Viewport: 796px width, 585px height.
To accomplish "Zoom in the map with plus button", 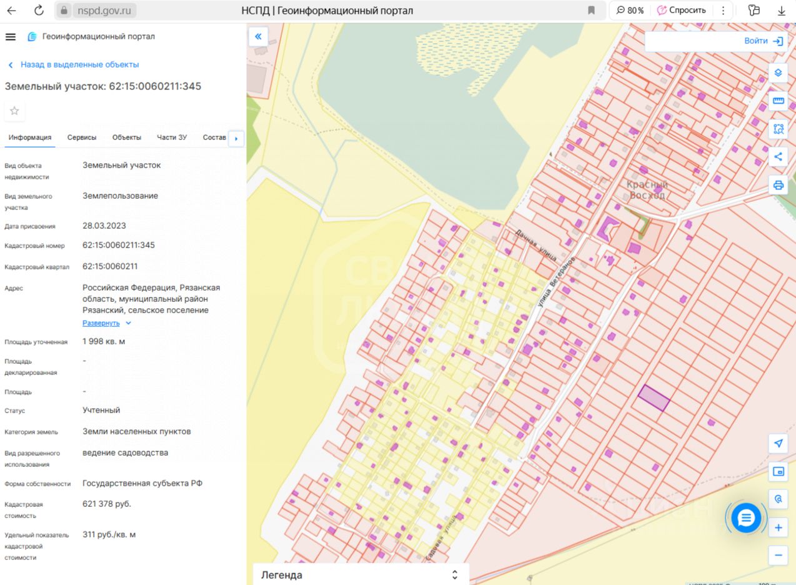I will [x=778, y=527].
